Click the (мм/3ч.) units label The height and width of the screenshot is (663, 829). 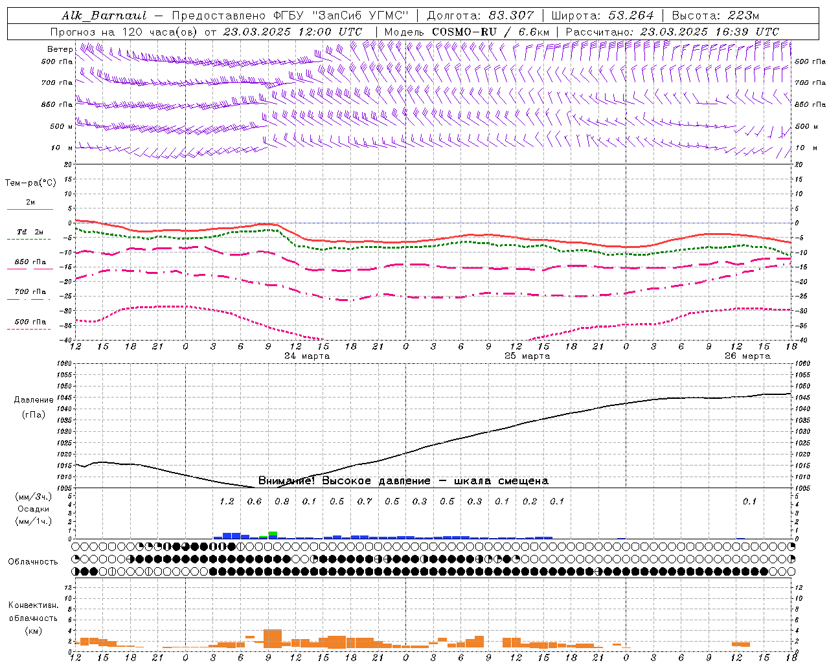coord(34,497)
